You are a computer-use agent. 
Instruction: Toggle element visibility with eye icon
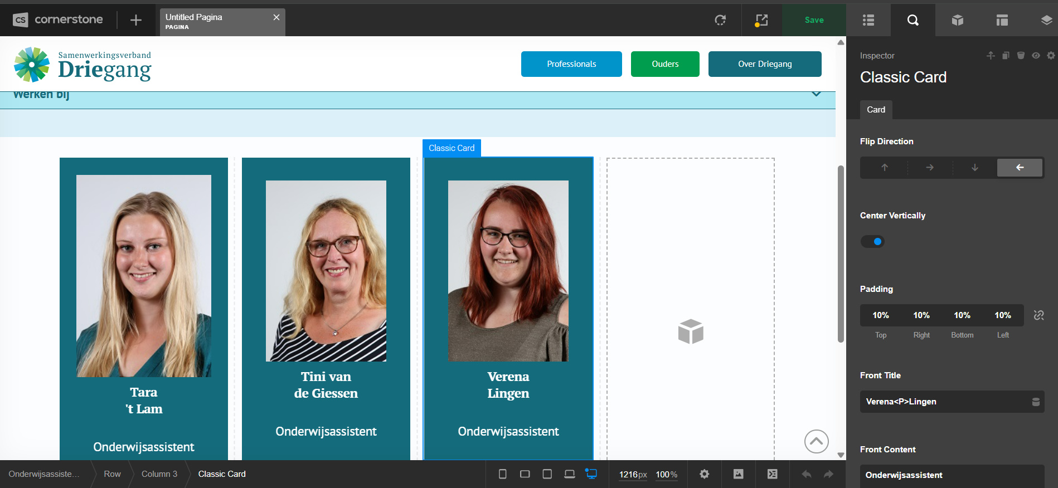(x=1036, y=56)
